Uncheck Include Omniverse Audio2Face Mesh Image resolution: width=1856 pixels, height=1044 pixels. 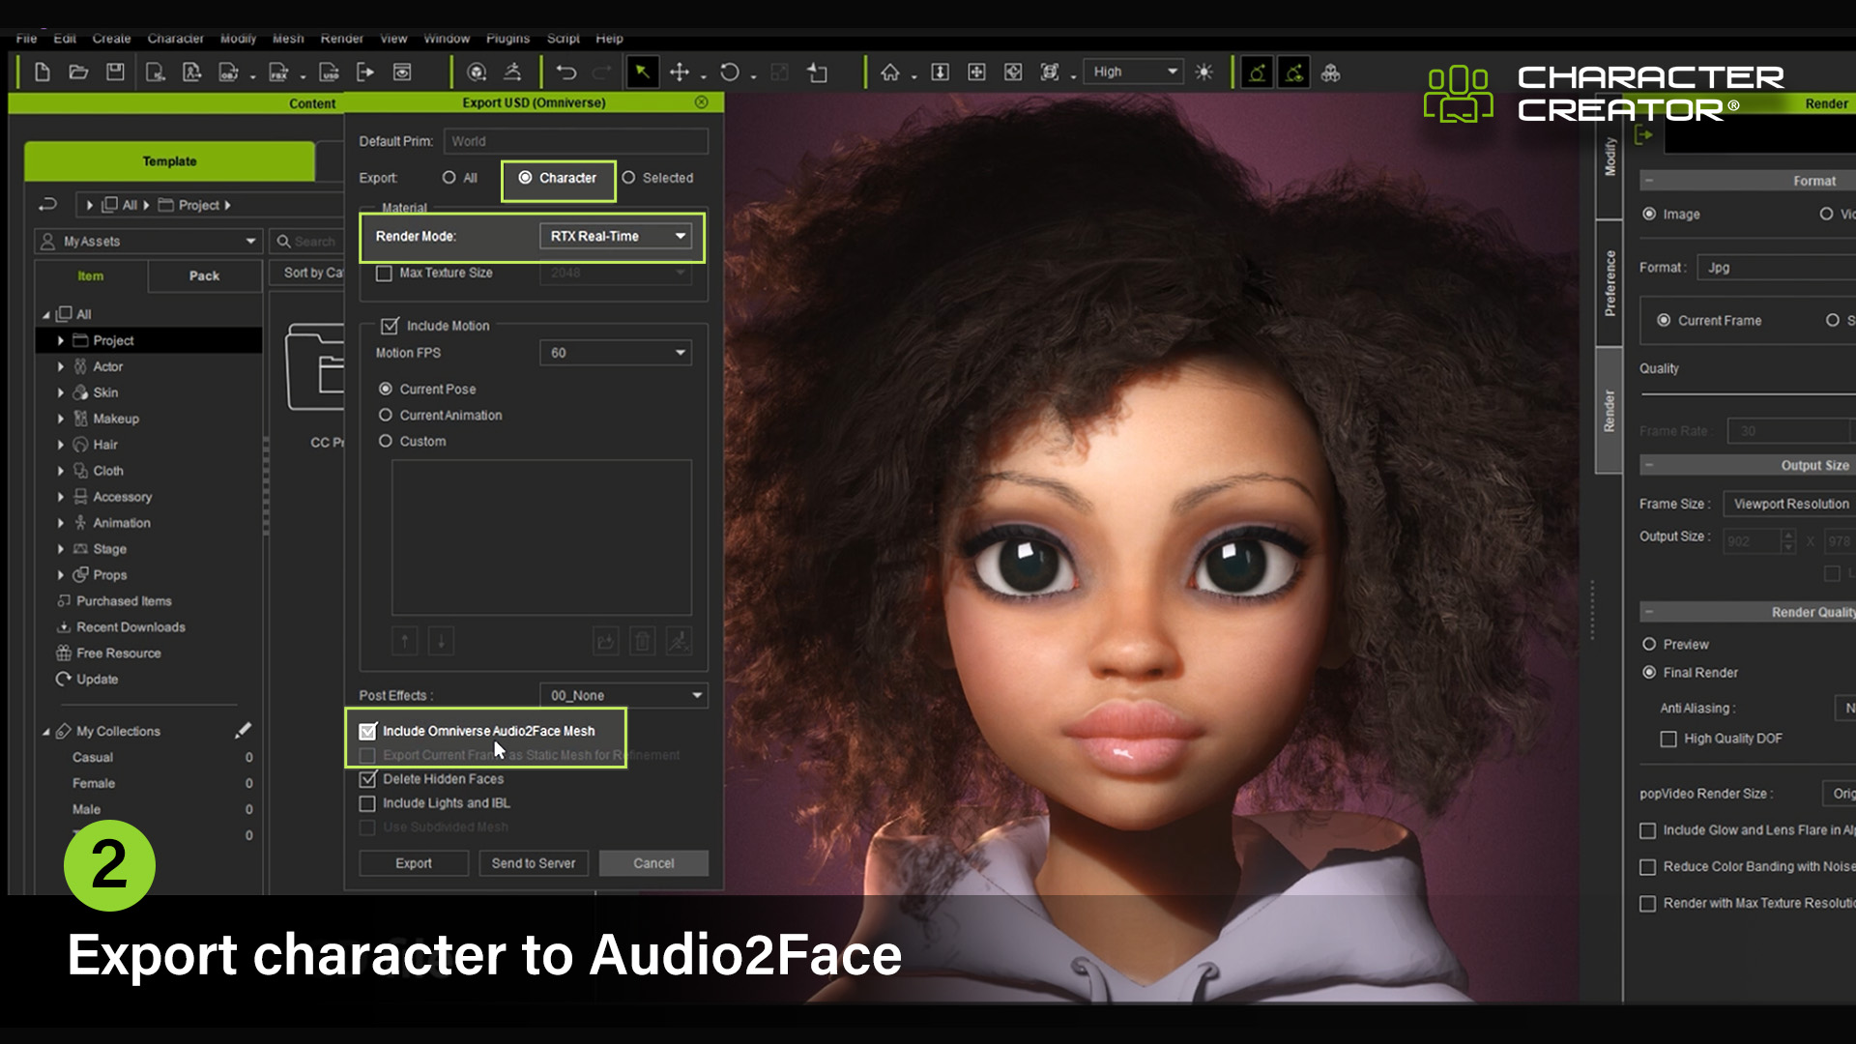click(367, 732)
